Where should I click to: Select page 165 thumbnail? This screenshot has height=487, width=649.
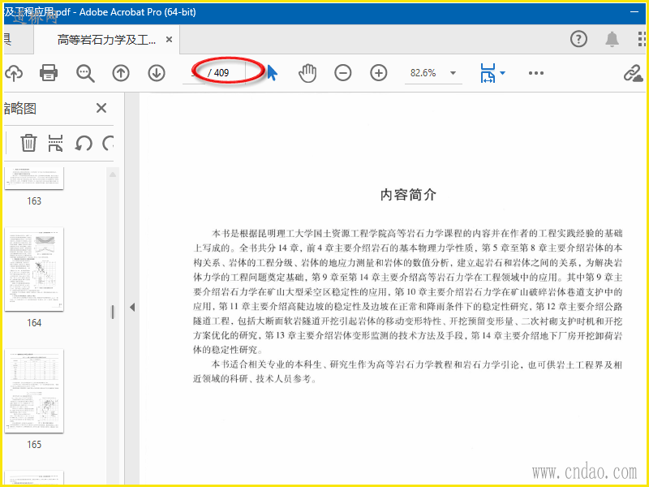click(34, 391)
